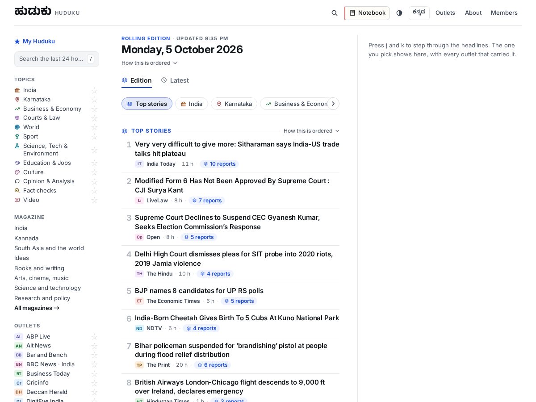Expand How this is ordered beside Top Stories
Screen dimensions: 536x402
point(311,131)
